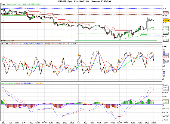Select the MACD minus Signal legend entry
Image resolution: width=170 pixels, height=124 pixels.
click(x=8, y=83)
